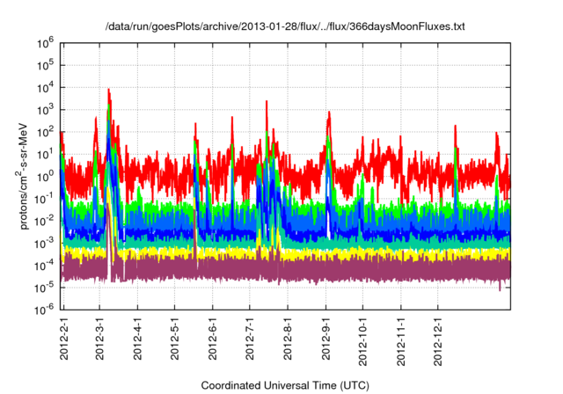The image size is (563, 394).
Task: Click the 10^0 y-axis tick label
Action: coord(45,178)
